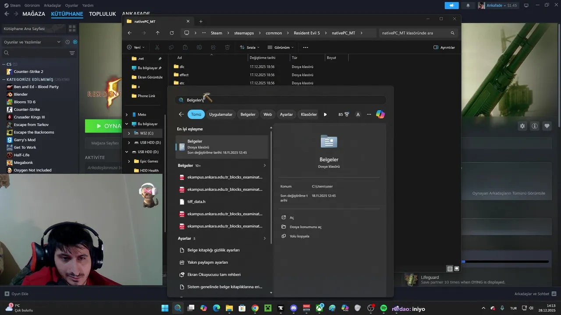Screen dimensions: 561x315
Task: Expand Belgeler results section chevron
Action: 265,165
